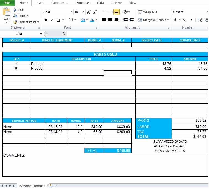Switch to Formulas tab

(83, 3)
